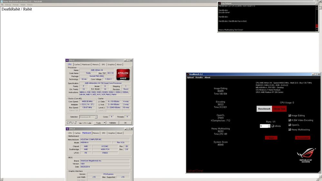Open the Pomoc menu in Notatnik
Viewport: 322px width, 181px height.
[x=30, y=5]
